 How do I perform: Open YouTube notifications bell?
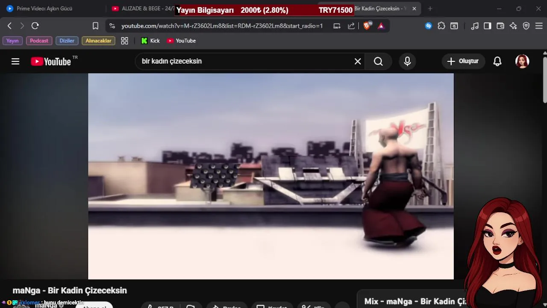(497, 61)
